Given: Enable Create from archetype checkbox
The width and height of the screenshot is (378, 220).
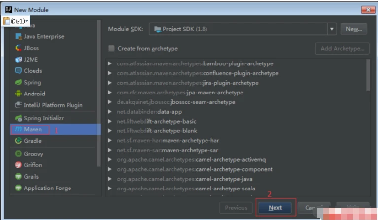Looking at the screenshot, I should 112,49.
